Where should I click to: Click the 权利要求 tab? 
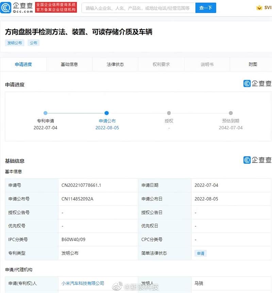click(161, 64)
